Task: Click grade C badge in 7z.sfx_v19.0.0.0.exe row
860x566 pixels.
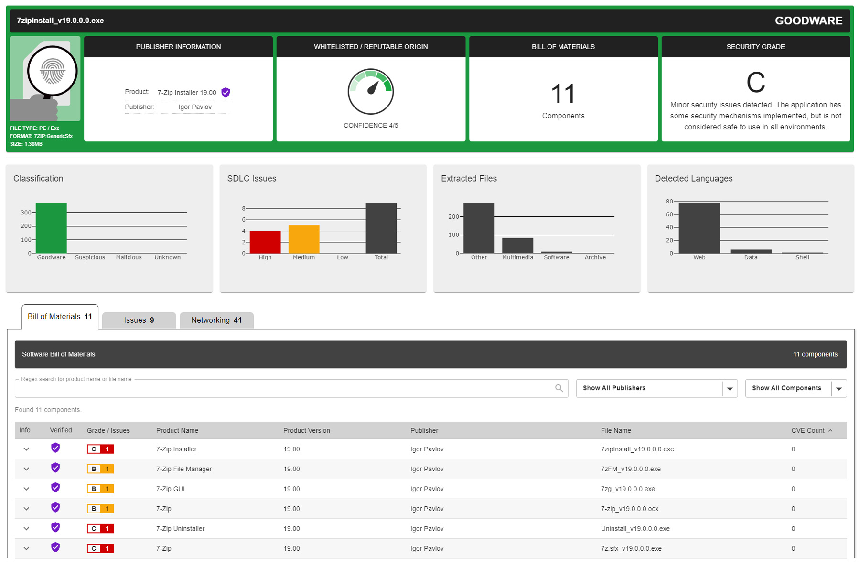Action: click(x=100, y=548)
